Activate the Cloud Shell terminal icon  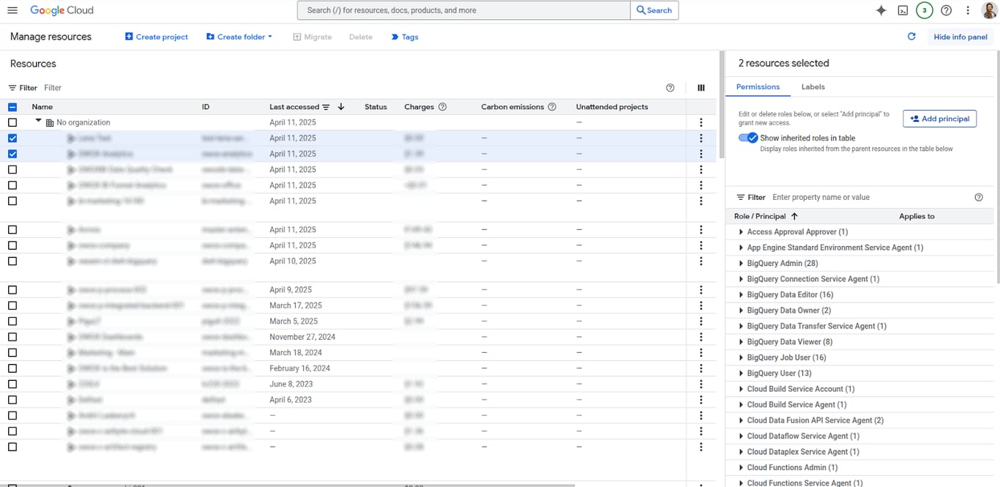point(903,10)
